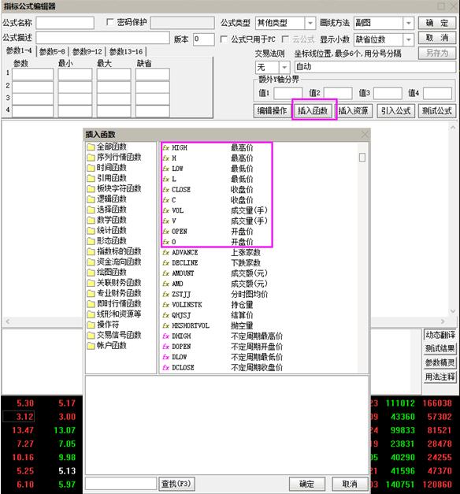Open the 绘图函数 folder icon
Viewport: 460px width, 494px height.
coord(91,272)
